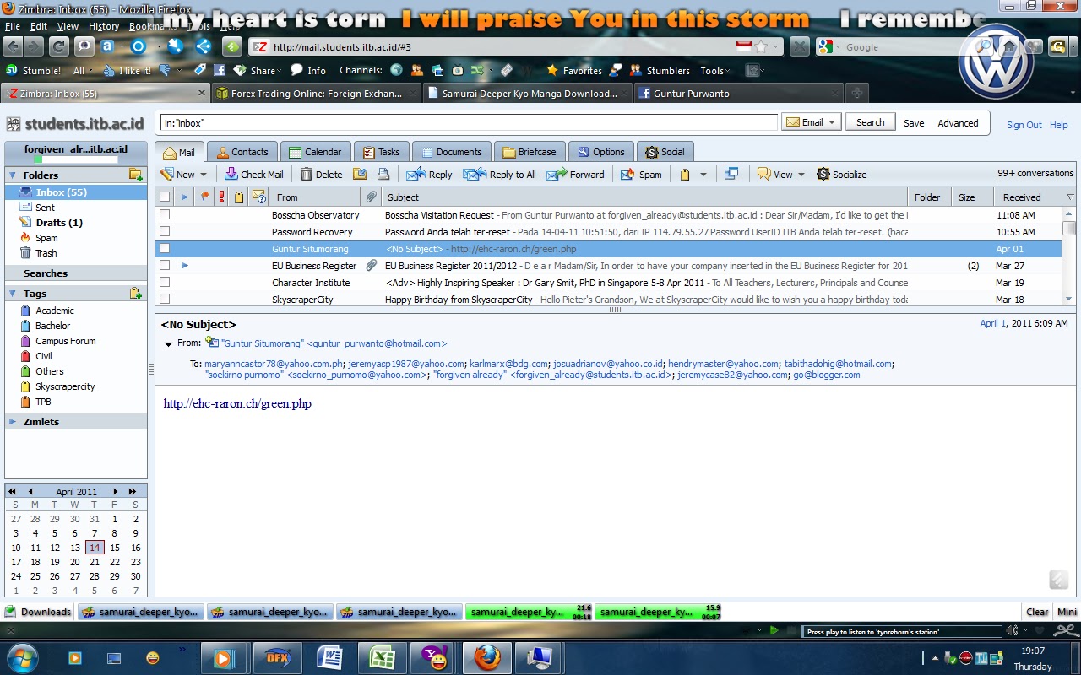Print the message using the printer icon
The width and height of the screenshot is (1081, 675).
coord(383,175)
